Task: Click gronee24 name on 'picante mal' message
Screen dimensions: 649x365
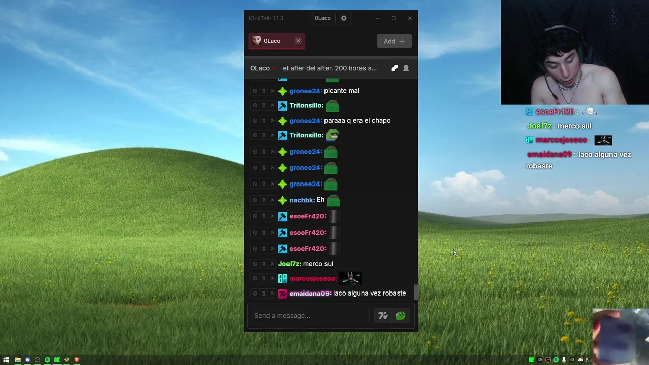Action: click(x=305, y=91)
